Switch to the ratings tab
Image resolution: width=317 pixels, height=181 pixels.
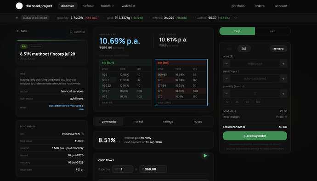pyautogui.click(x=168, y=122)
